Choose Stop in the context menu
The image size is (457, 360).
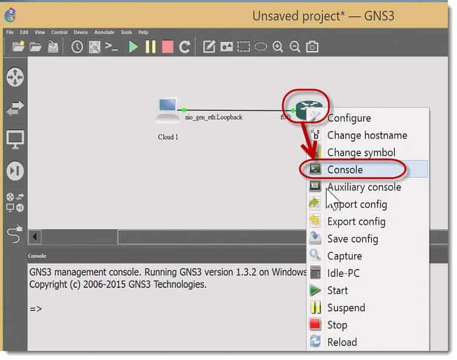coord(368,325)
